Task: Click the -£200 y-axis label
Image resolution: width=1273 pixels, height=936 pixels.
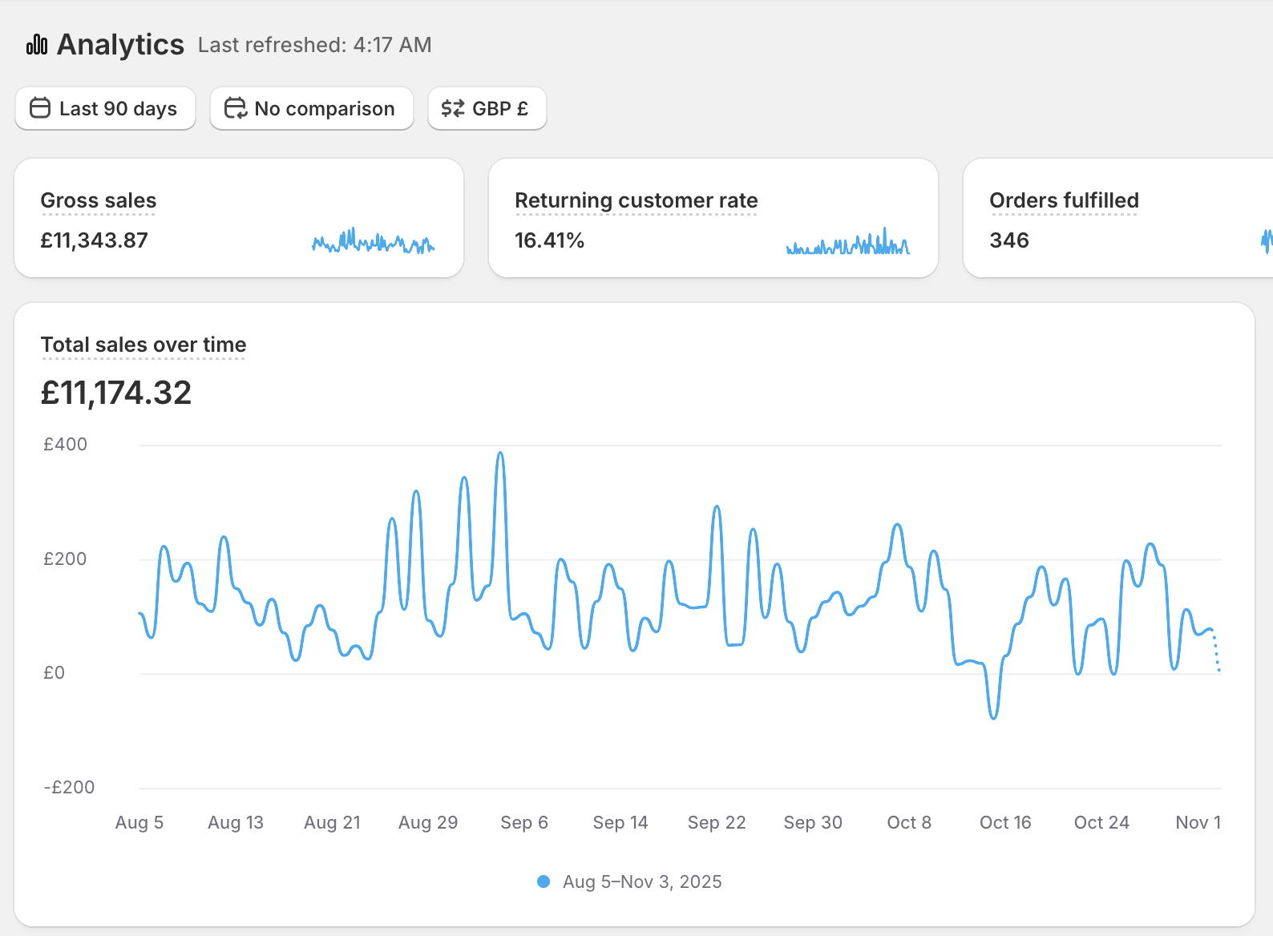Action: tap(69, 787)
